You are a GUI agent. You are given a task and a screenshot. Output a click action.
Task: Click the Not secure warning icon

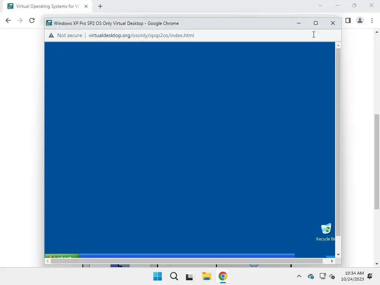point(51,35)
